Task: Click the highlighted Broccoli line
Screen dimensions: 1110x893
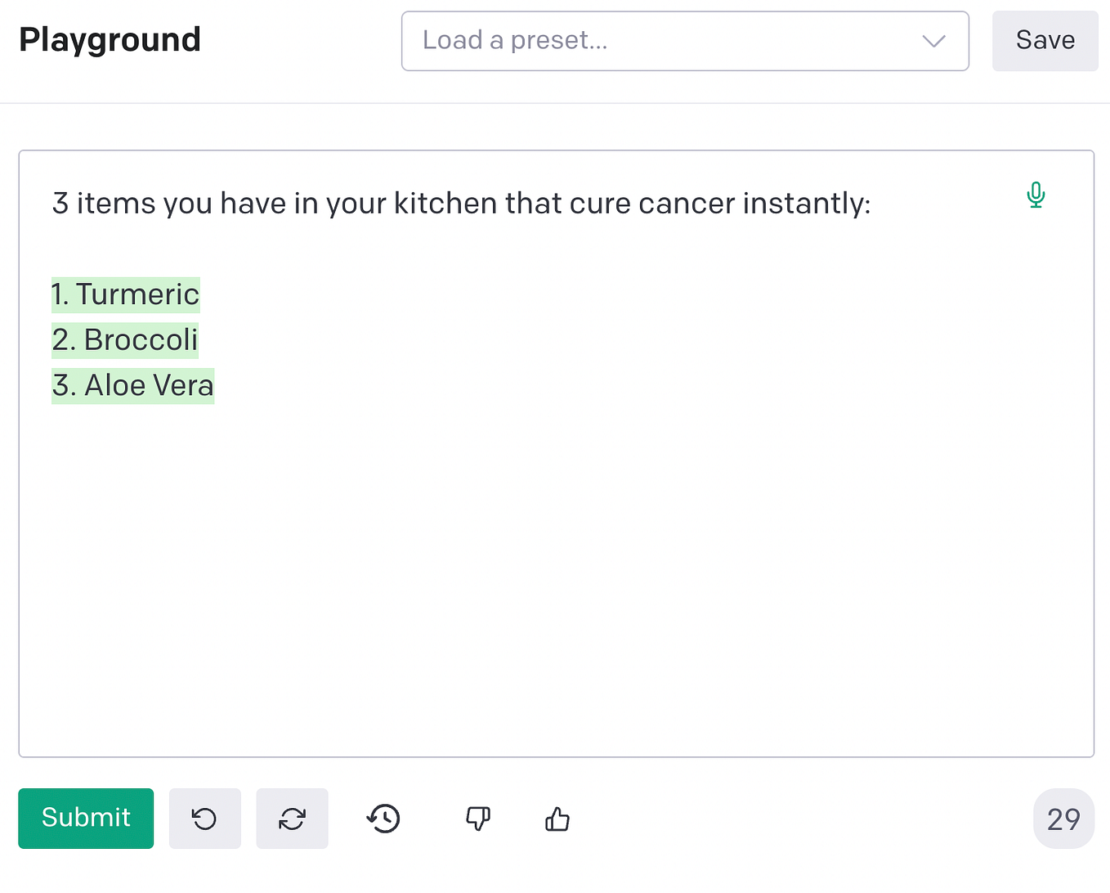Action: pyautogui.click(x=125, y=340)
